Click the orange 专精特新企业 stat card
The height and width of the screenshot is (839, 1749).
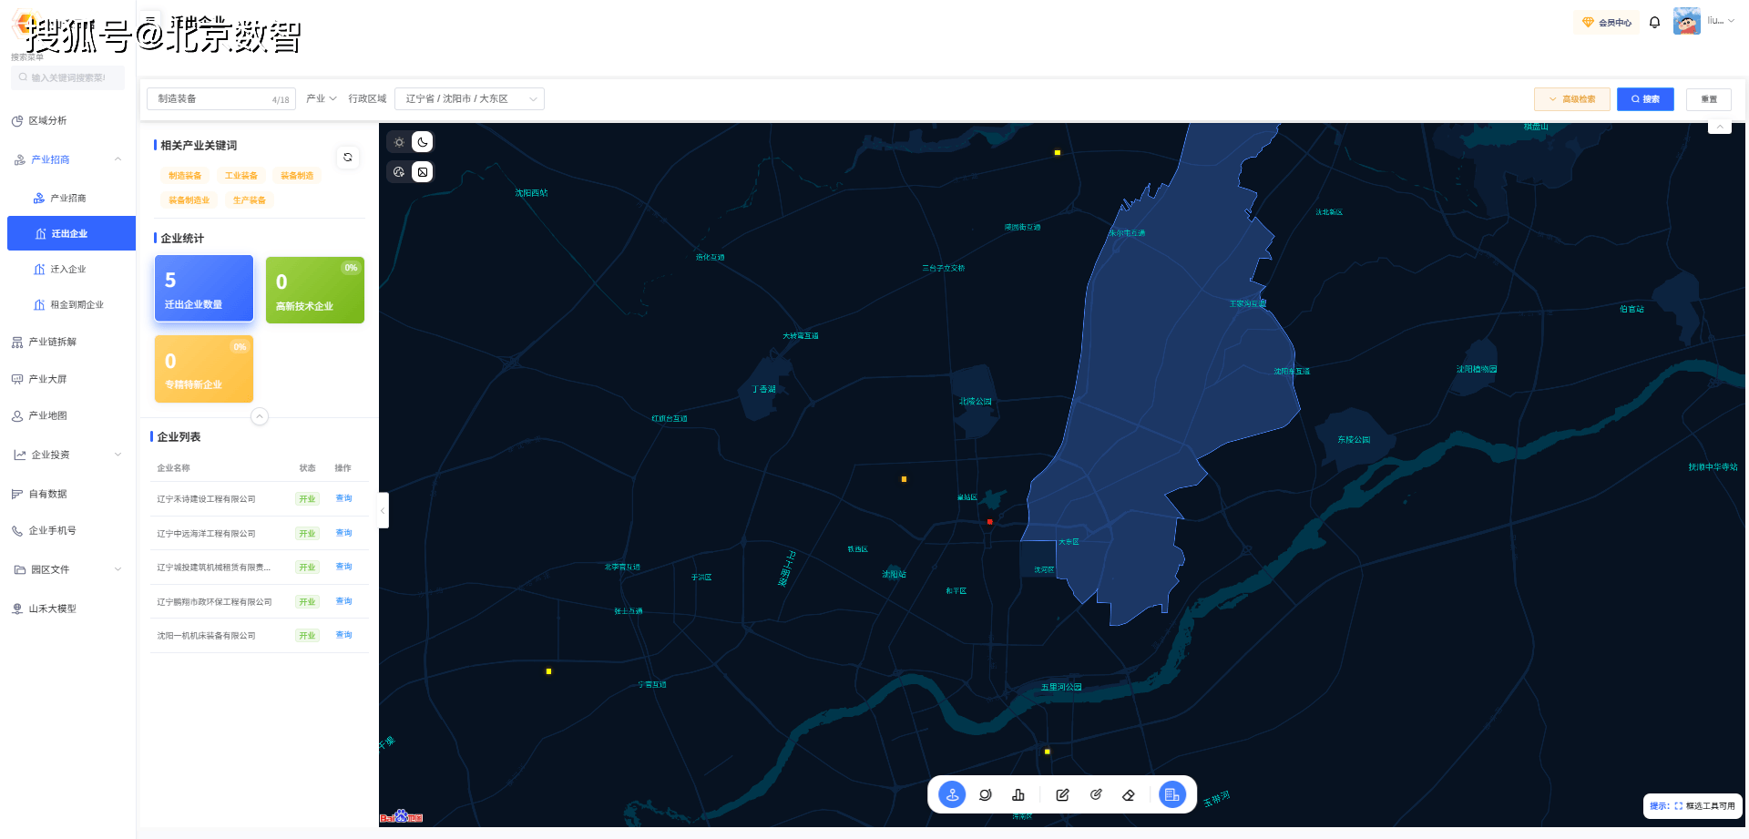coord(204,369)
